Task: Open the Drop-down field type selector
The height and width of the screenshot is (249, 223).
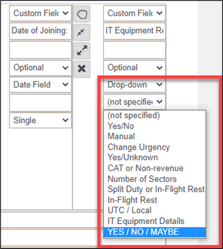Action: tap(135, 84)
